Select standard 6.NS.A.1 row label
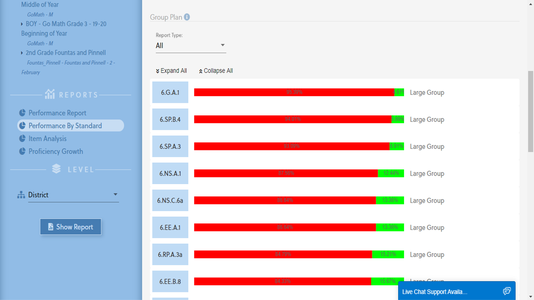 pos(170,173)
